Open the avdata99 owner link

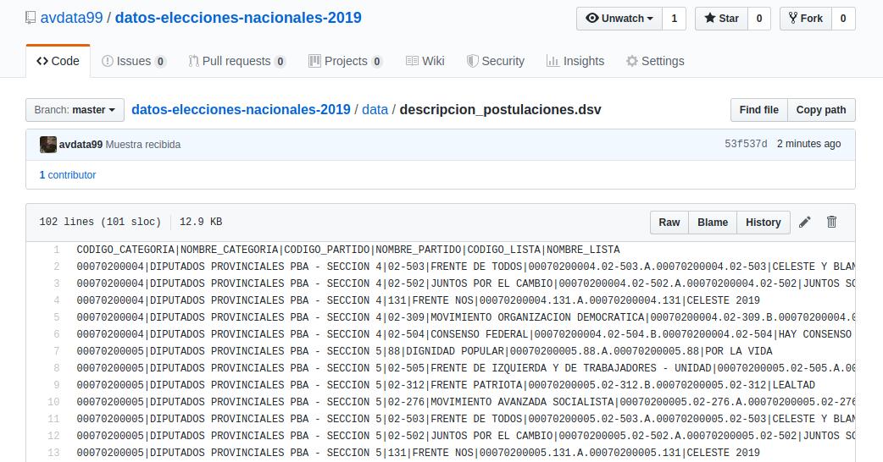[x=71, y=18]
